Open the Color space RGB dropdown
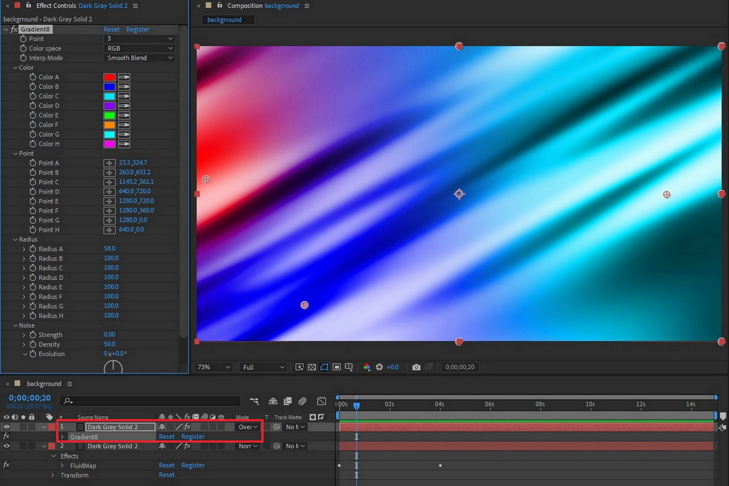729x486 pixels. tap(139, 48)
